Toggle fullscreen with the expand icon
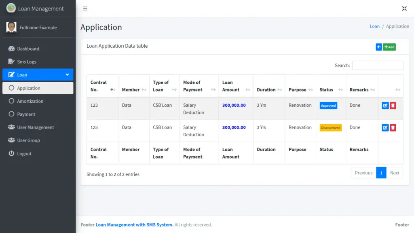 (404, 8)
